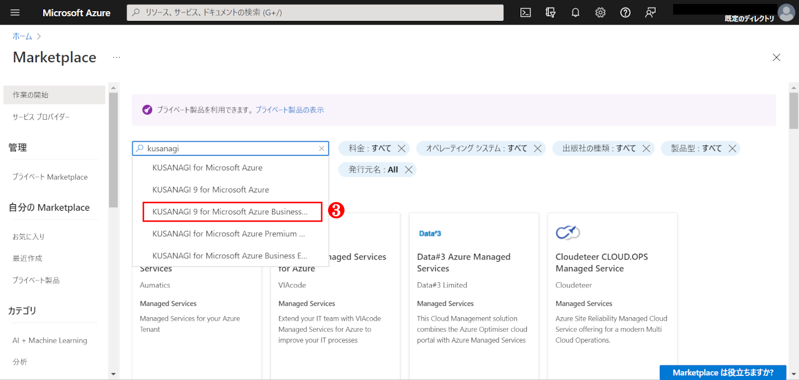This screenshot has height=380, width=799.
Task: Open 最近作成 in the sidebar
Action: [27, 258]
